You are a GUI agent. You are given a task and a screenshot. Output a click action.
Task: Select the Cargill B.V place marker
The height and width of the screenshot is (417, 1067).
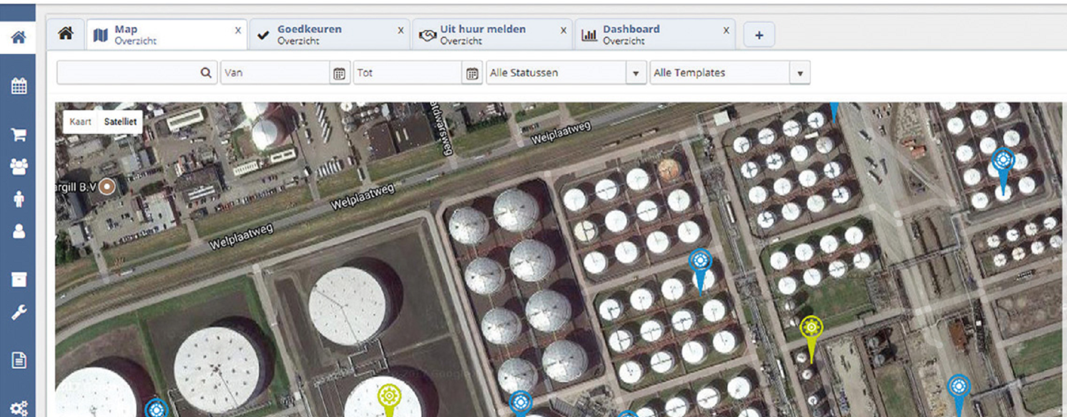coord(107,187)
